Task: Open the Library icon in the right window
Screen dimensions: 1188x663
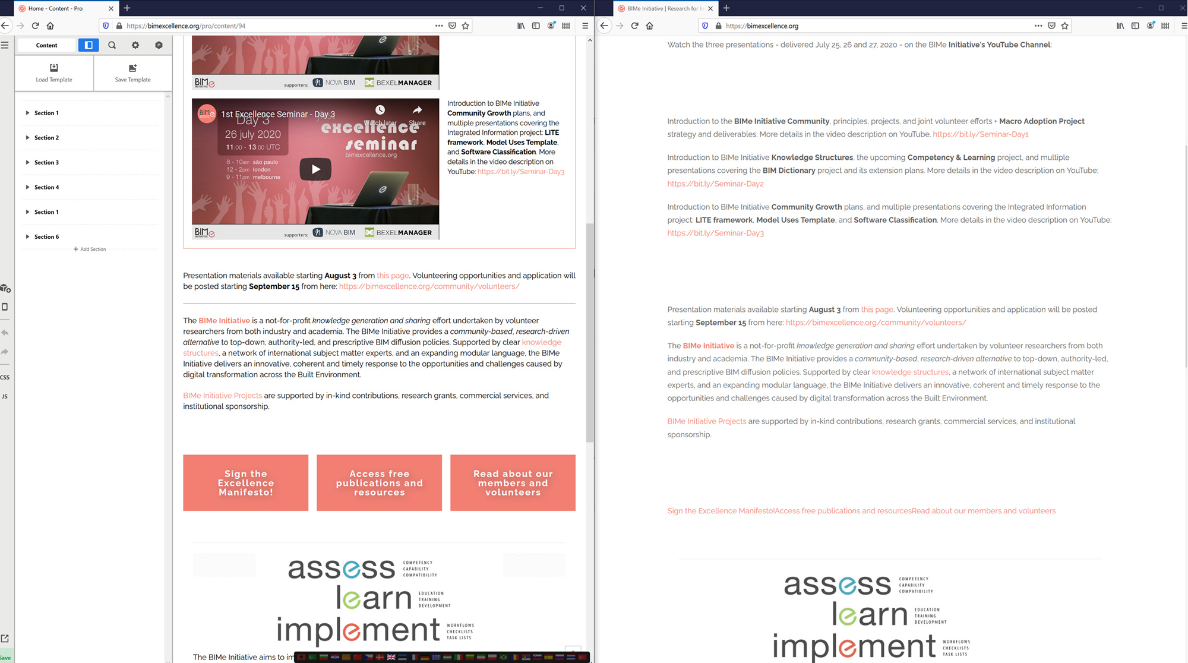Action: point(1120,26)
